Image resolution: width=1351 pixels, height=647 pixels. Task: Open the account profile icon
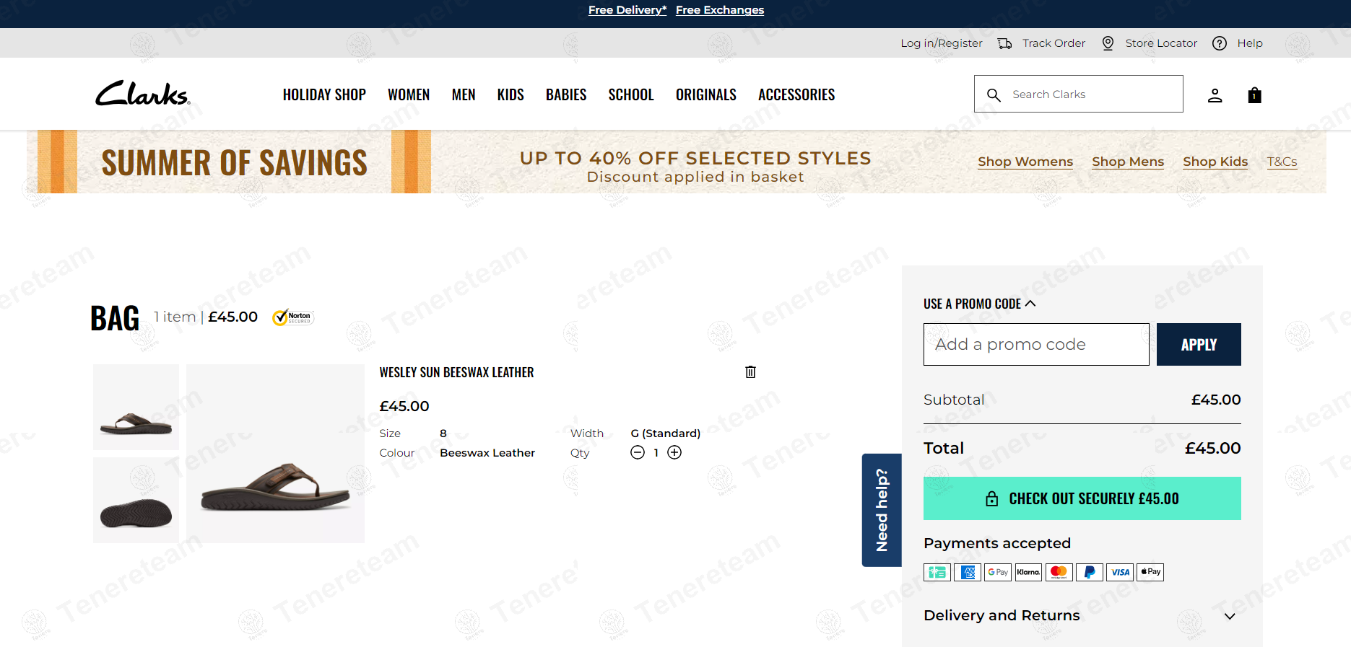click(1215, 95)
